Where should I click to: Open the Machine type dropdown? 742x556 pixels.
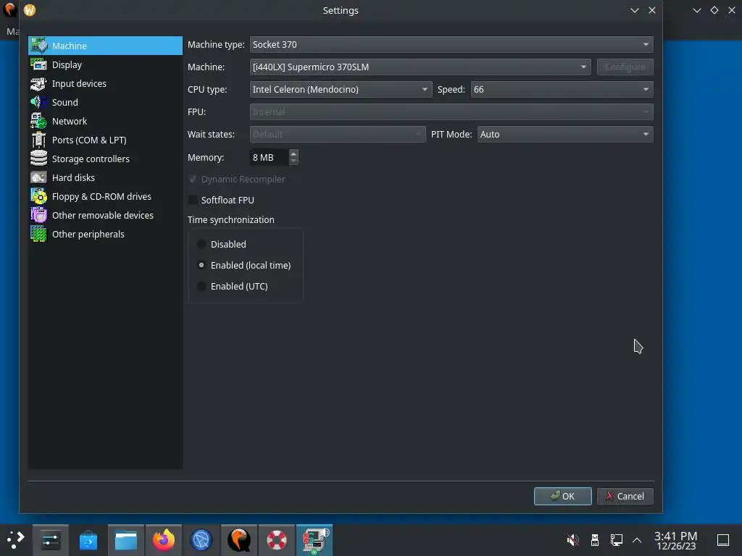pos(451,44)
